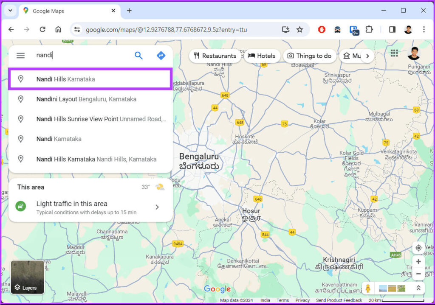Open the Google apps grid

click(x=394, y=53)
